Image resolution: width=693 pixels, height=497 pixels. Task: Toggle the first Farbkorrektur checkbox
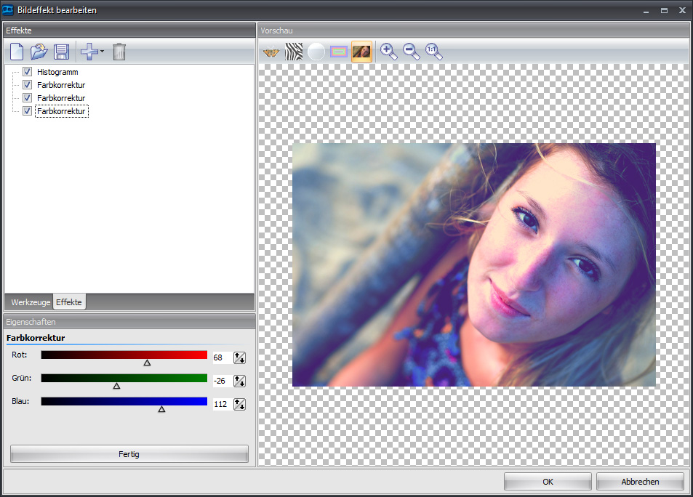click(27, 85)
